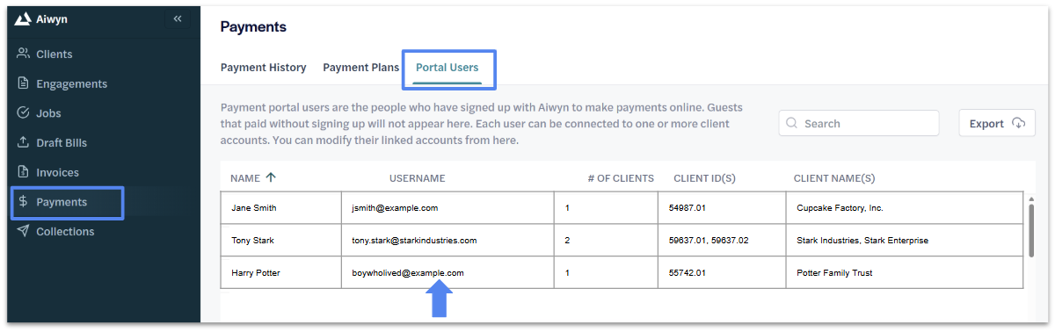
Task: Click the Engagements document icon
Action: click(x=24, y=83)
